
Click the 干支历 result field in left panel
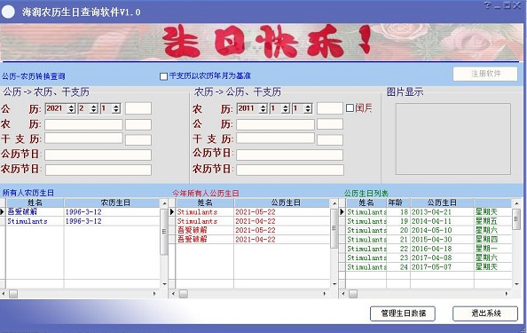tap(83, 139)
